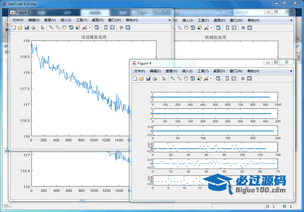
Task: Click 改进阈值处理 plot title in Figure 1
Action: pyautogui.click(x=94, y=37)
